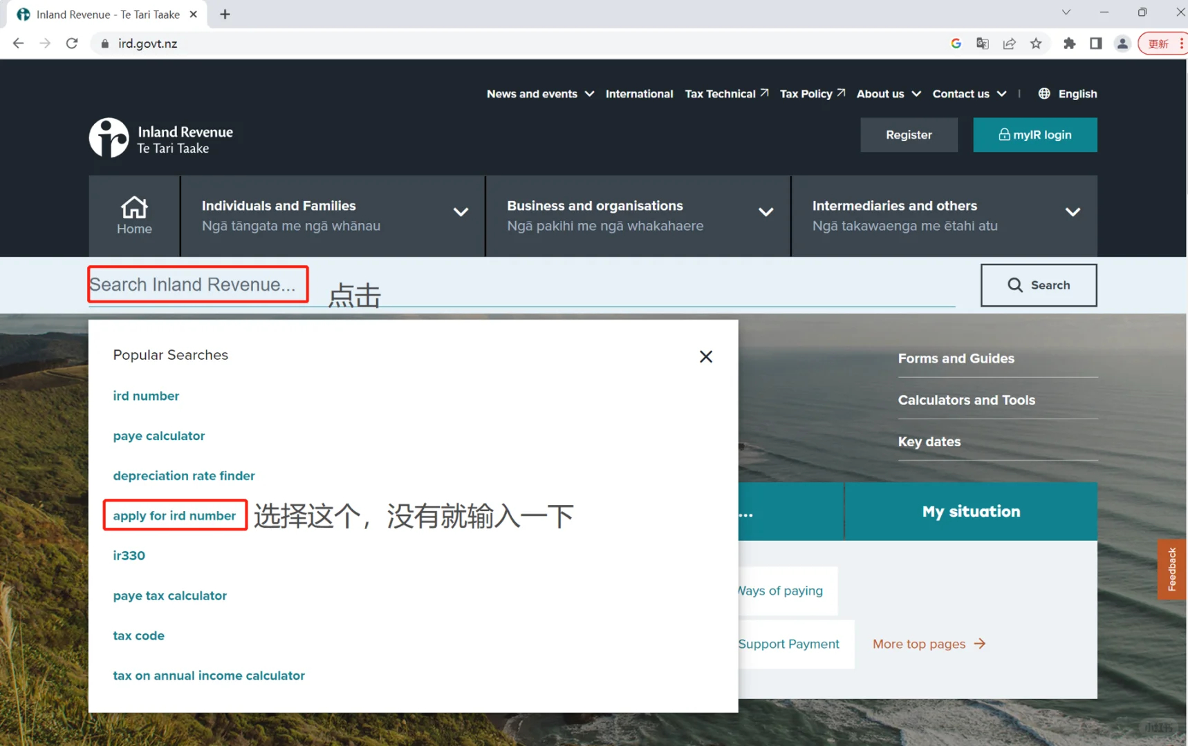Click the Search Inland Revenue field
This screenshot has width=1188, height=746.
click(198, 285)
